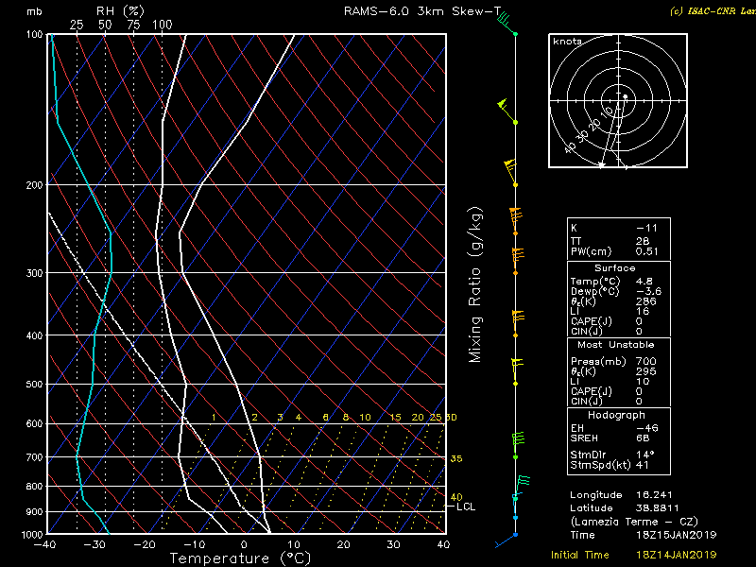Click the wind barb at the 100 mb level
Viewport: 756px width, 567px height.
pos(507,24)
